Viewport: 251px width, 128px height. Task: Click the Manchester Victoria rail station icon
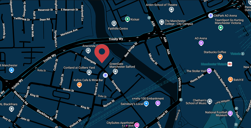[x=230, y=64]
